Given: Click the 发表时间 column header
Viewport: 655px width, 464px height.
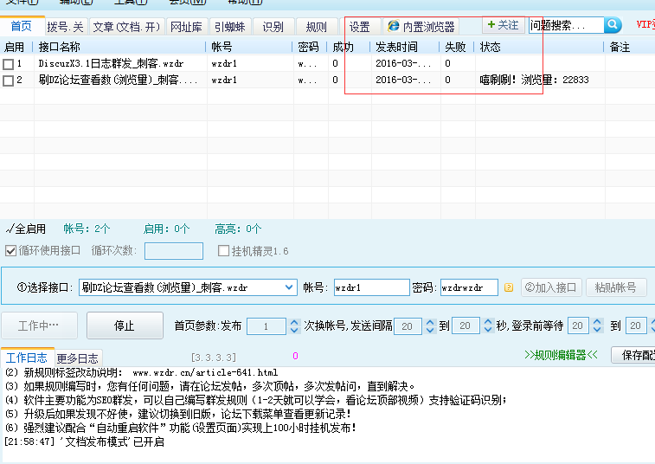Looking at the screenshot, I should 404,47.
